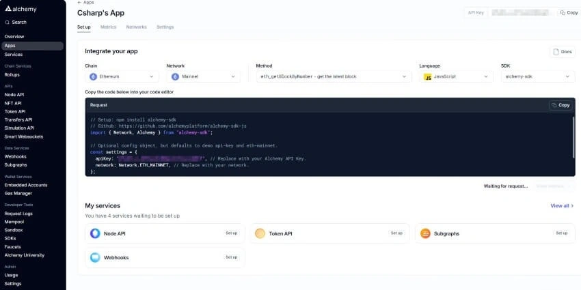Click the Ethereum icon in Network selector
This screenshot has width=581, height=290.
[175, 76]
